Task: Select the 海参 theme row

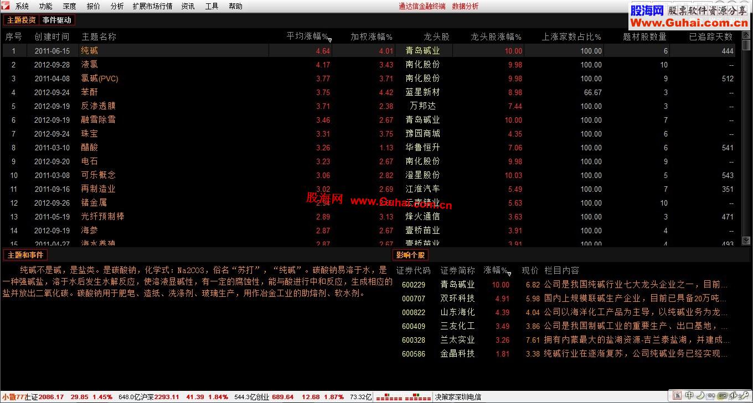Action: pos(369,230)
